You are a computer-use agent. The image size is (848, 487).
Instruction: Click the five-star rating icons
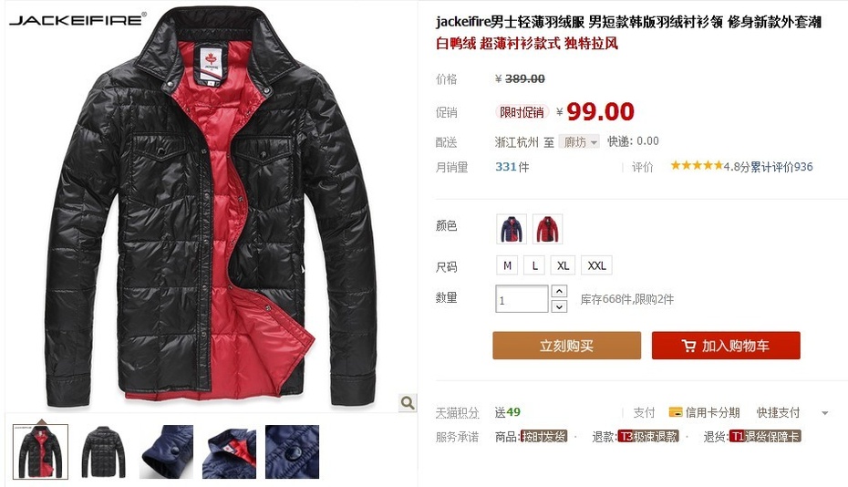(697, 166)
